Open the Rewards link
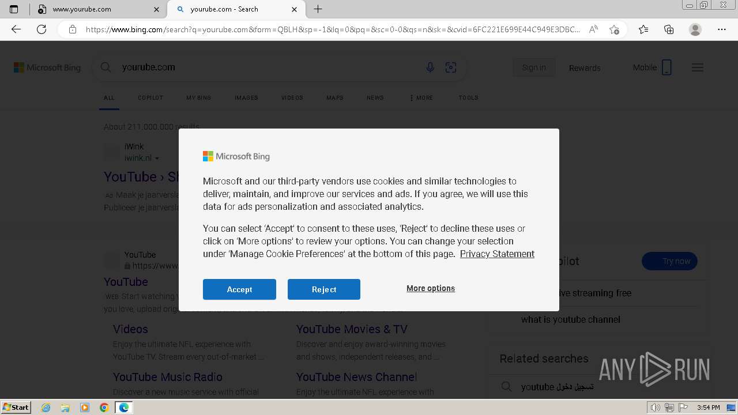This screenshot has width=738, height=415. click(585, 67)
